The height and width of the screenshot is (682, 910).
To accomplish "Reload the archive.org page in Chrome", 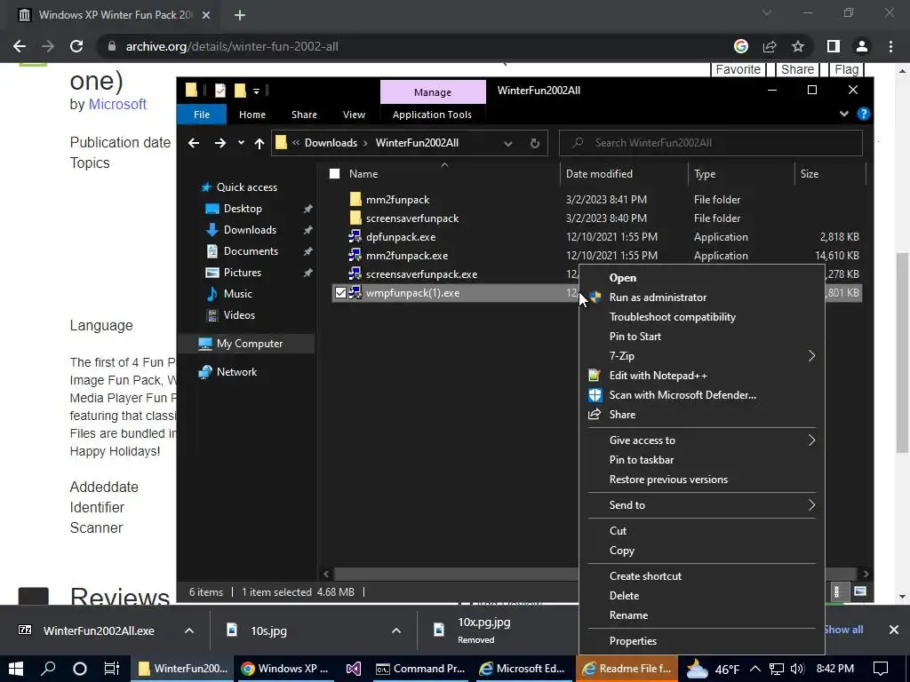I will tap(76, 46).
